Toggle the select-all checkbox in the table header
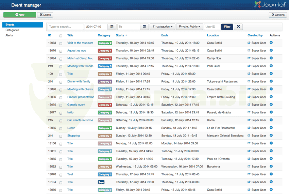Viewport: 289px width, 195px height. 61,35
